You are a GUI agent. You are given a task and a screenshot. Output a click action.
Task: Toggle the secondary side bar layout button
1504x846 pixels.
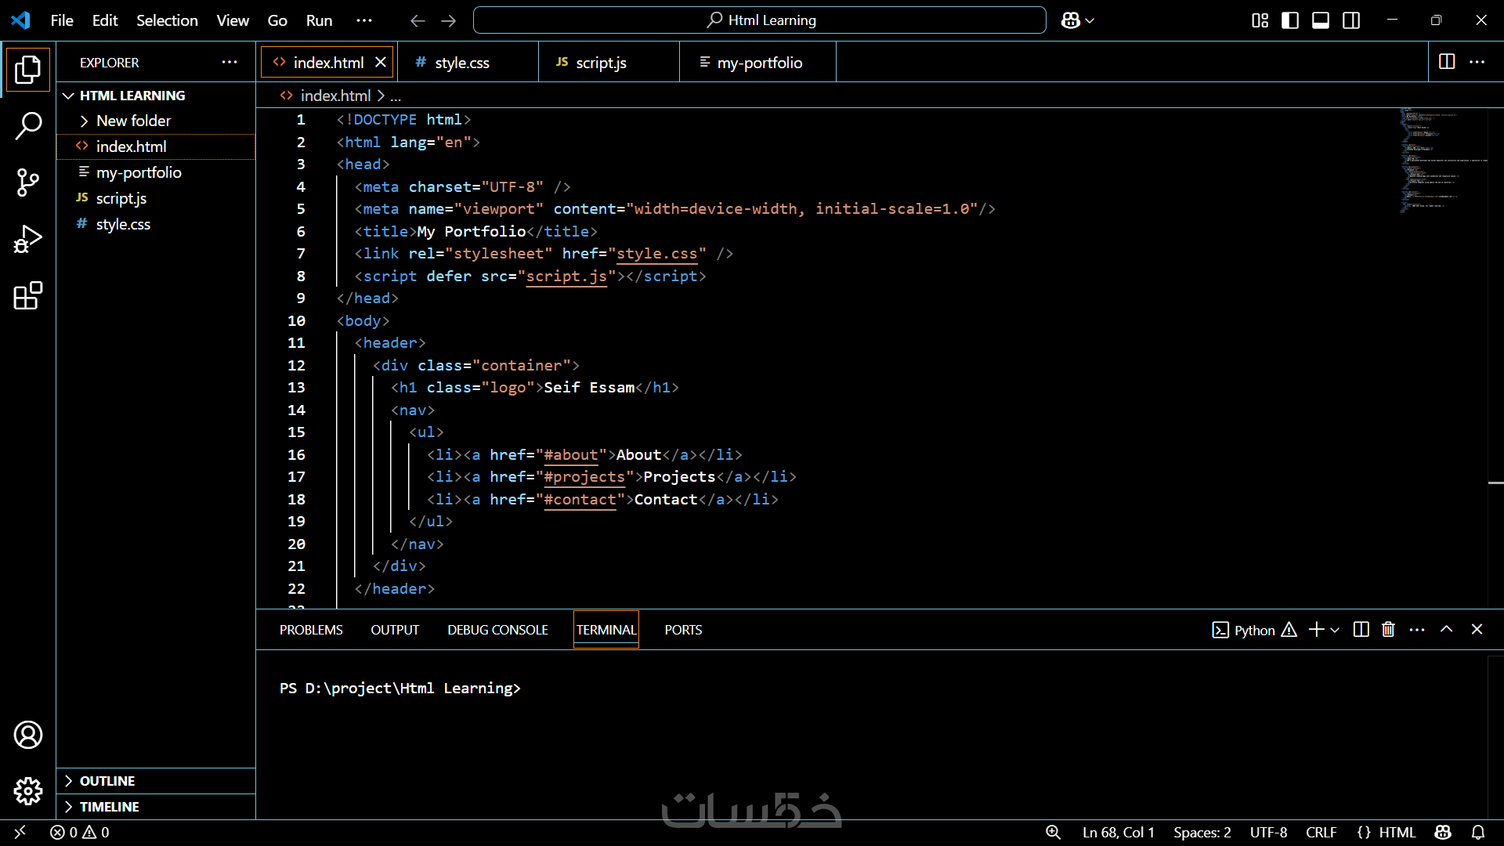tap(1351, 20)
